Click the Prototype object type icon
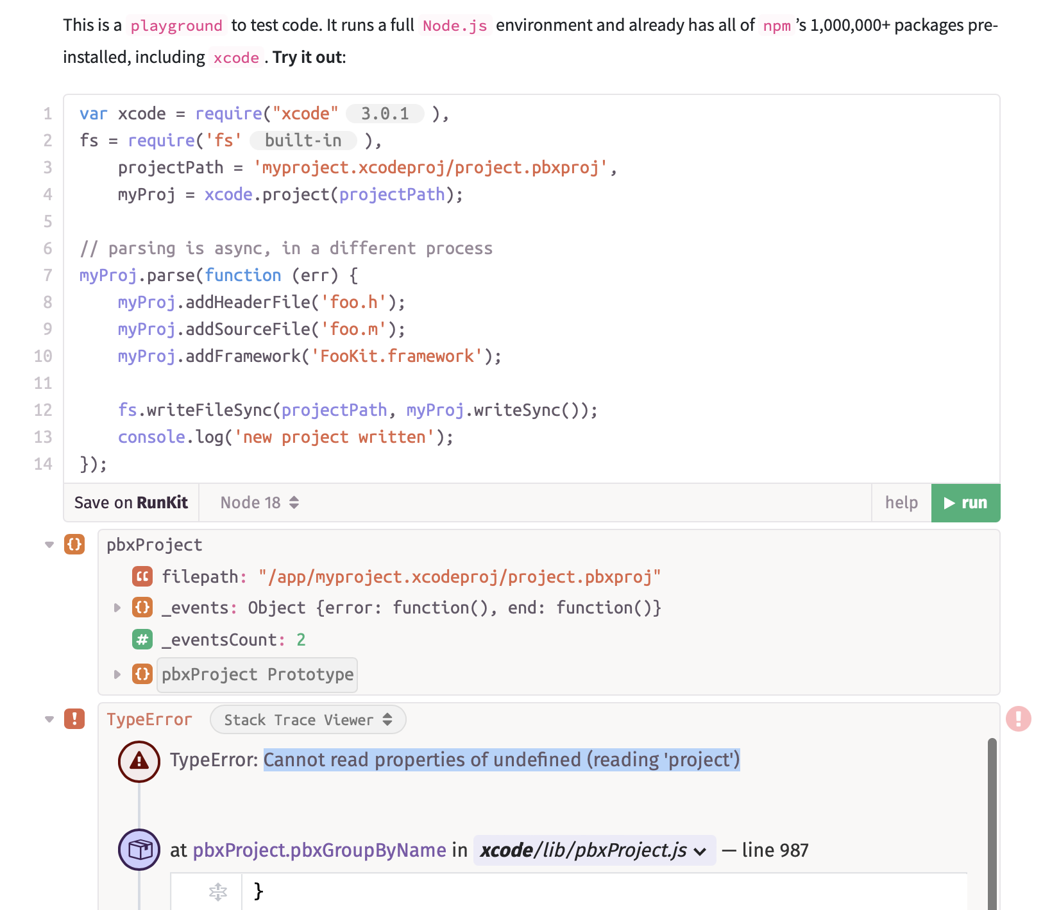The width and height of the screenshot is (1043, 910). tap(142, 674)
